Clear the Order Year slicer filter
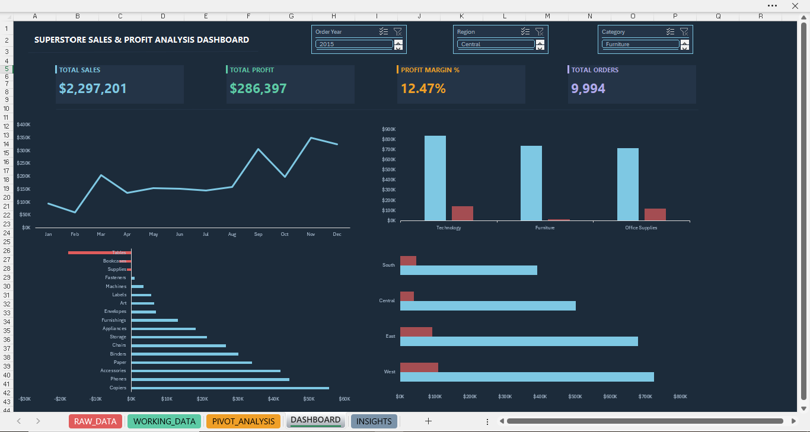 point(398,32)
